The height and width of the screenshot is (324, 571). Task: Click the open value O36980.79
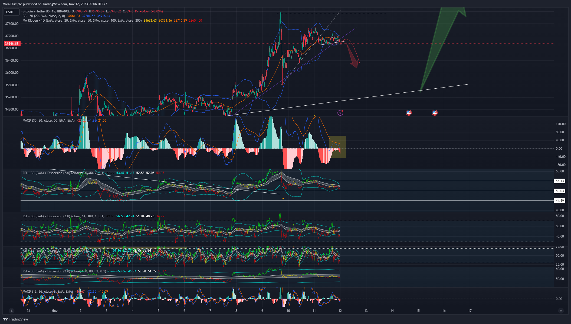coord(79,11)
